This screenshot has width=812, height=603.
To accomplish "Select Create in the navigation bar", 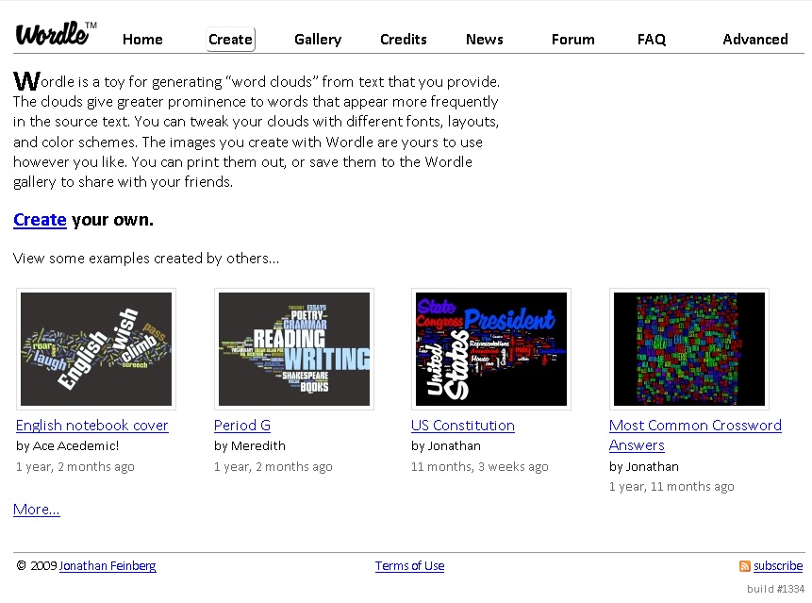I will (230, 40).
